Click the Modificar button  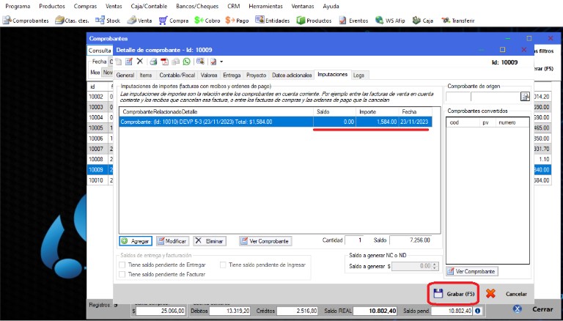[172, 241]
